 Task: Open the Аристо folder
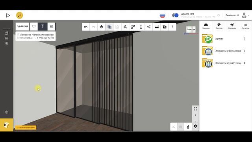pyautogui.click(x=224, y=39)
